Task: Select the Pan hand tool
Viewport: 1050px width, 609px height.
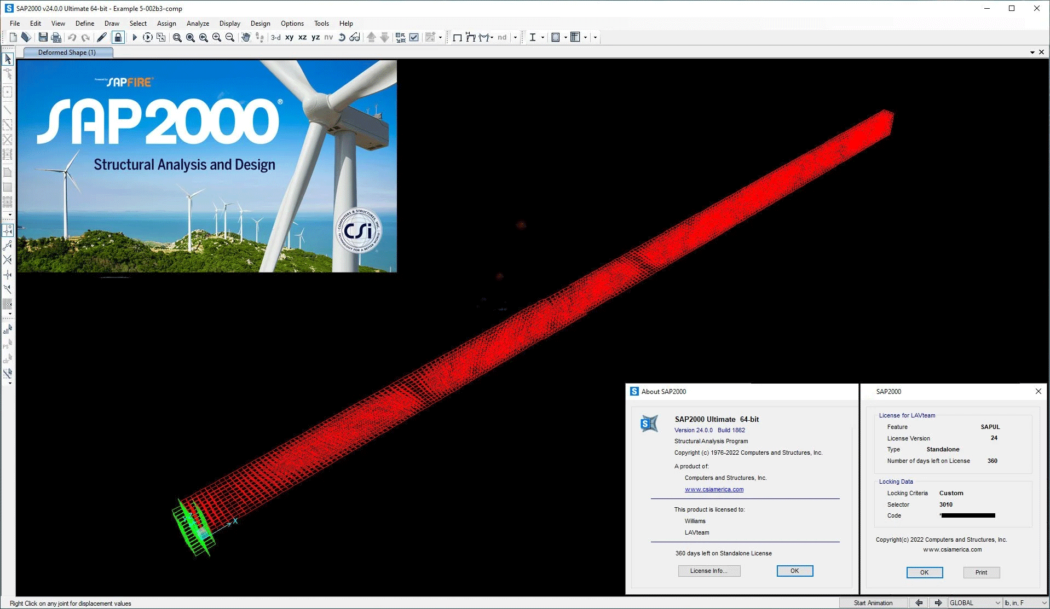Action: coord(246,37)
